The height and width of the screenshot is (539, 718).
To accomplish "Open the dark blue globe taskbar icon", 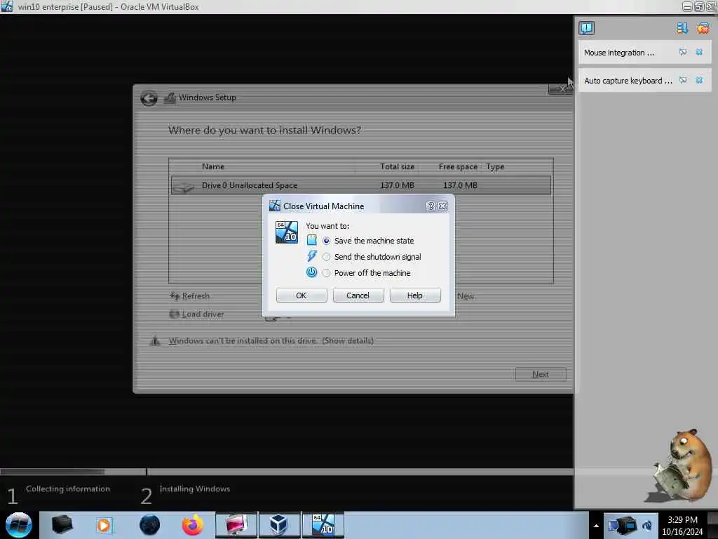I will click(149, 525).
